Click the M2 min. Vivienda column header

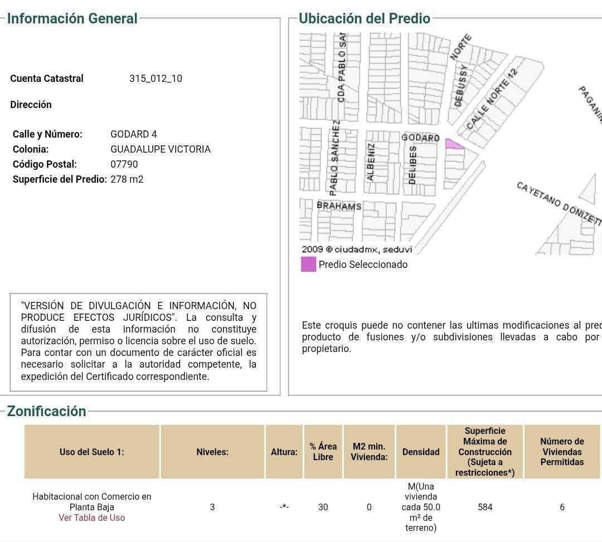click(369, 452)
